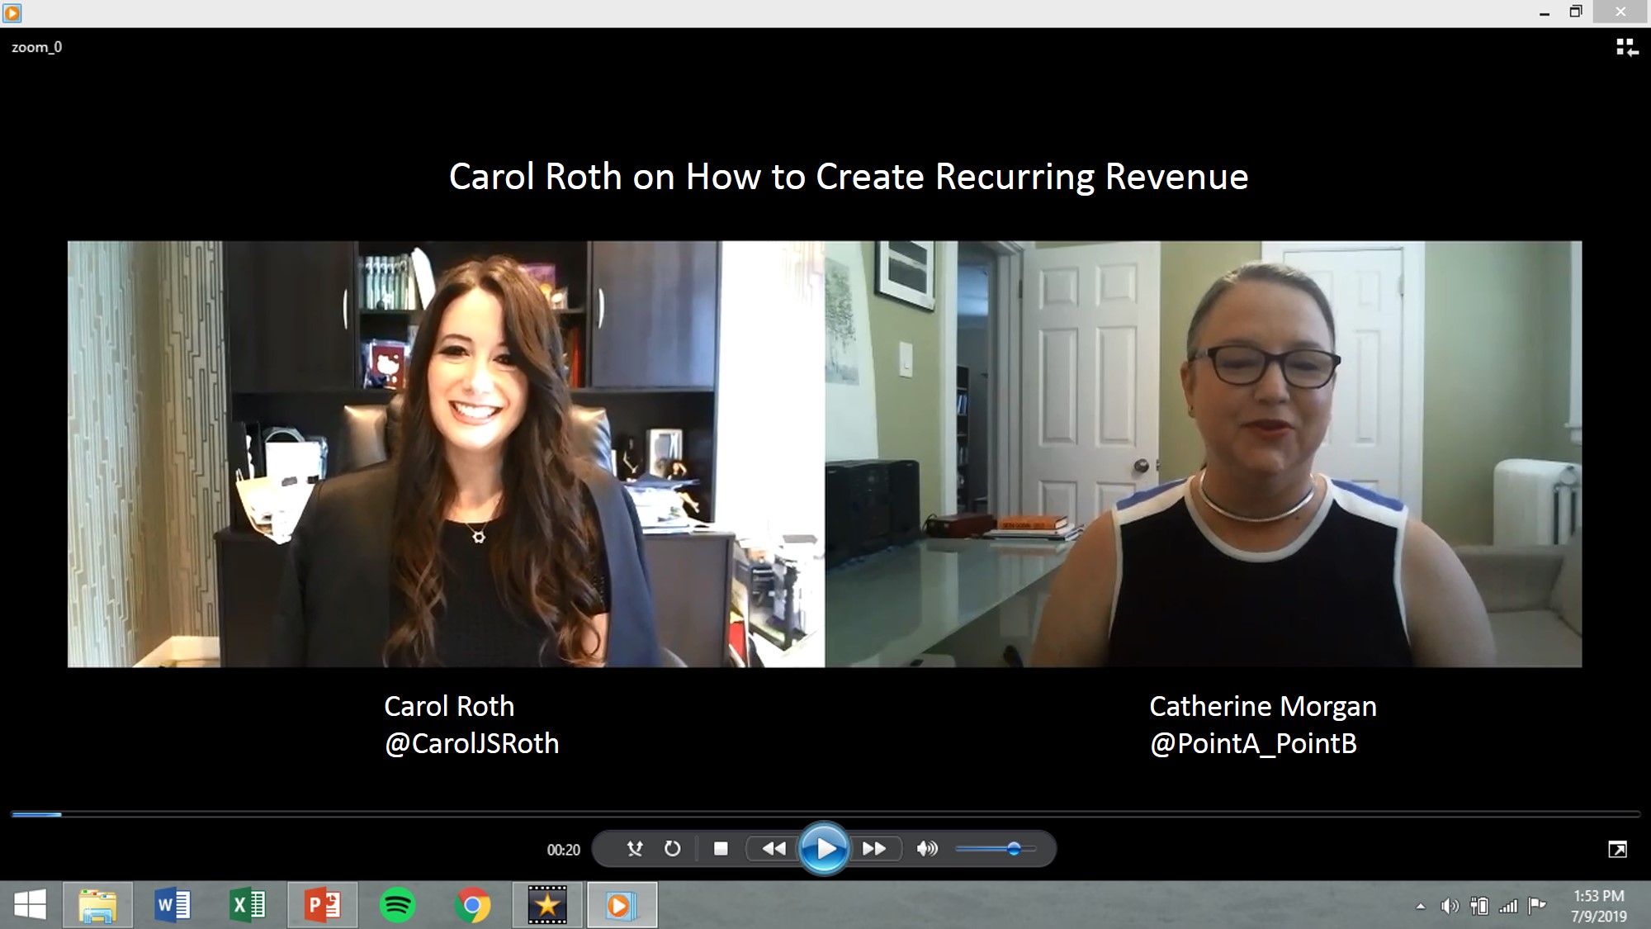The height and width of the screenshot is (929, 1651).
Task: Stop playback with the square button
Action: pyautogui.click(x=721, y=849)
